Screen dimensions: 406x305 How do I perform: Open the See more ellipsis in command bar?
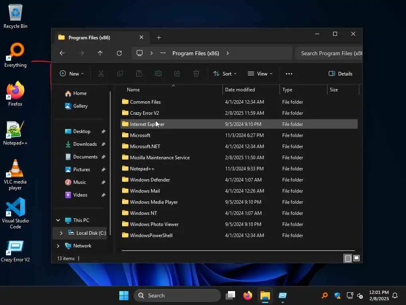point(289,73)
